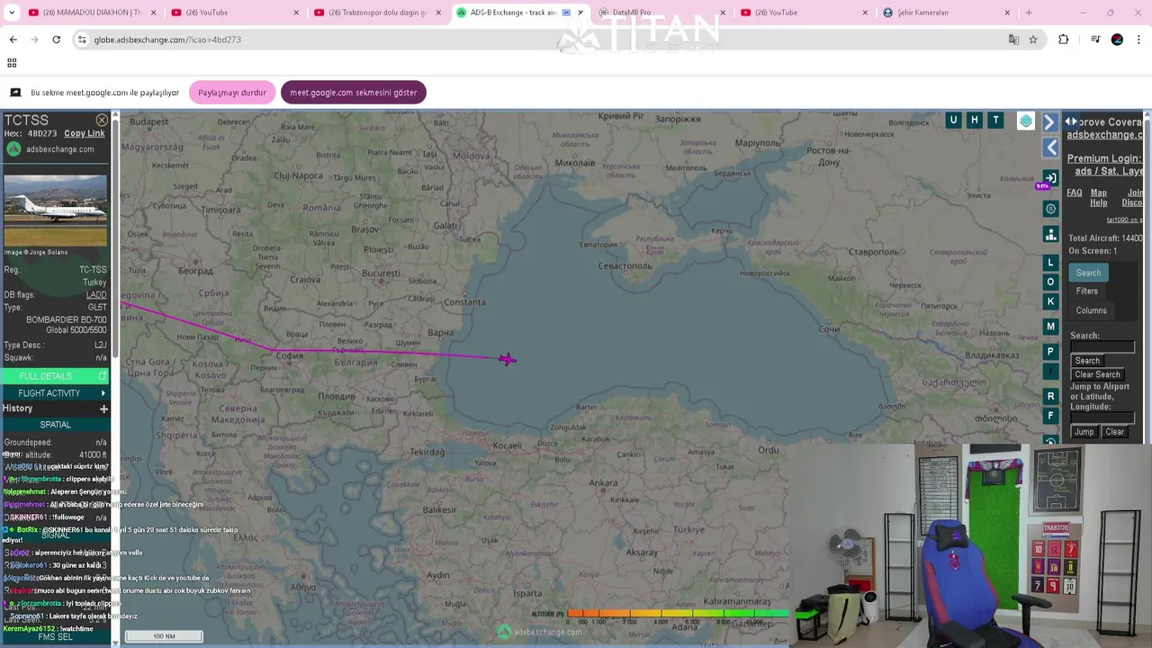Open the browser extensions puzzle icon
Screen dimensions: 1152x648
[x=1064, y=40]
